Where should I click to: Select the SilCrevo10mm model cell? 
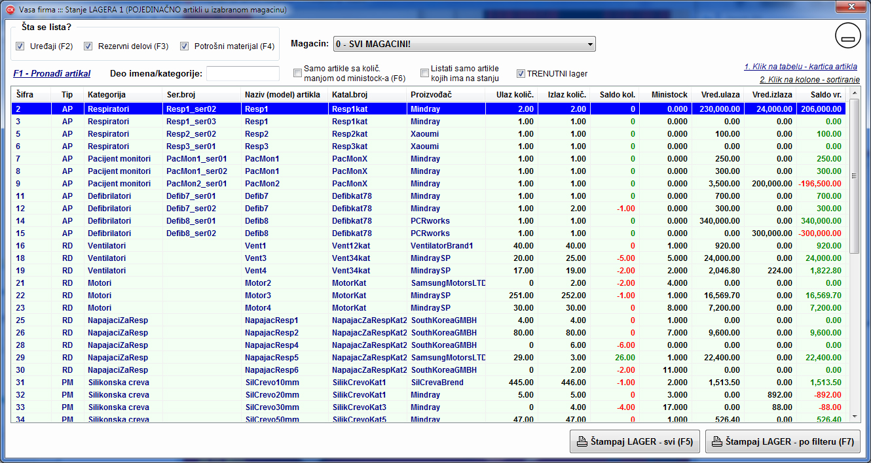[x=285, y=383]
